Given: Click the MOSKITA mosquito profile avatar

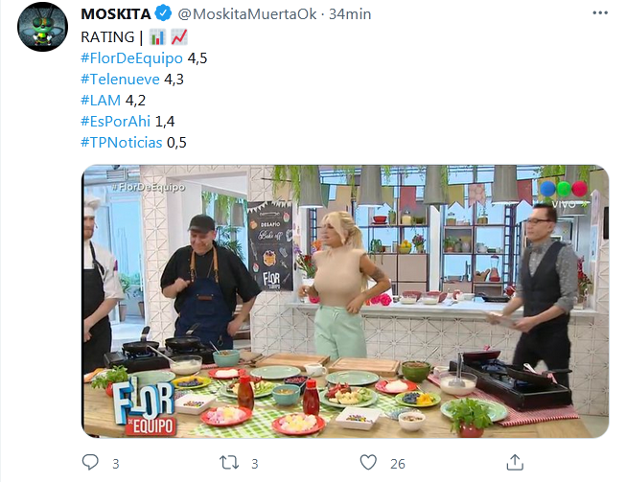Looking at the screenshot, I should pos(43,27).
